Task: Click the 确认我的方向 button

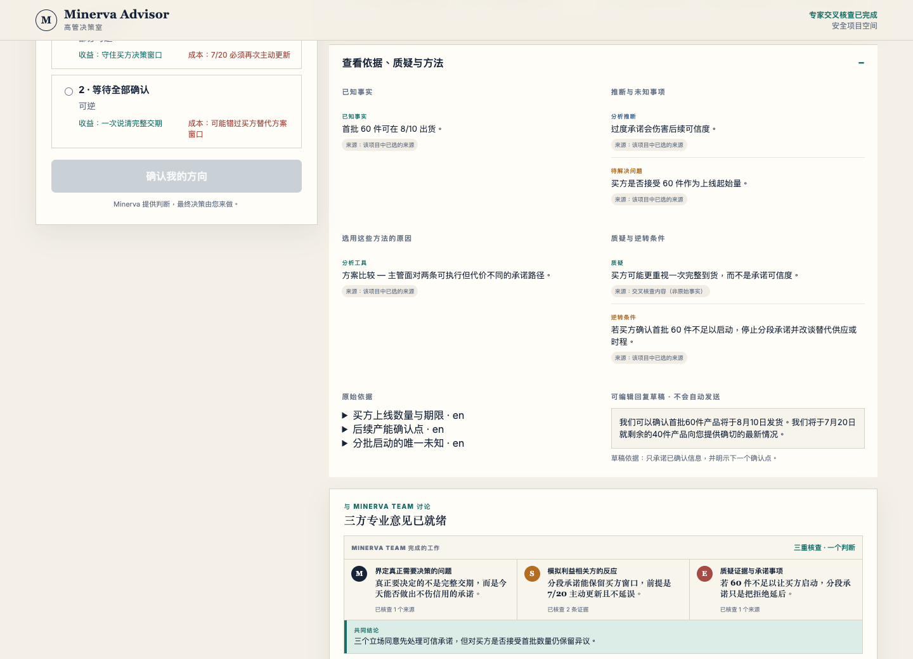Action: point(176,176)
